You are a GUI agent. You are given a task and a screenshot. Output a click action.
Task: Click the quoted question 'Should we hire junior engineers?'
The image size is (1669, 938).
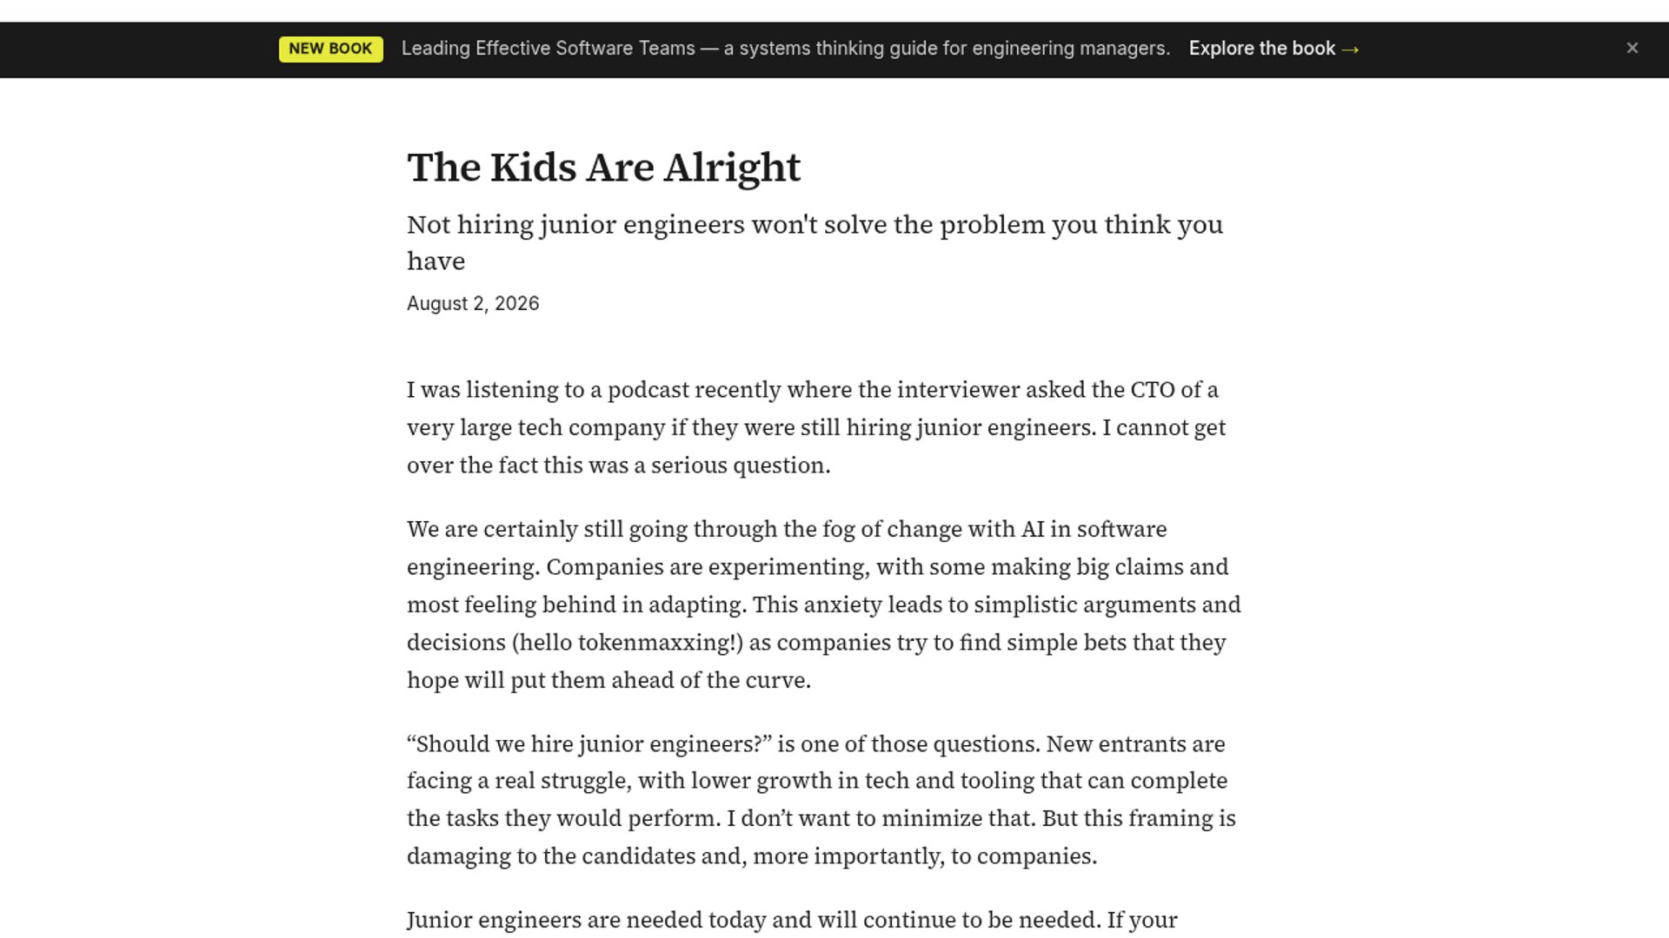589,744
